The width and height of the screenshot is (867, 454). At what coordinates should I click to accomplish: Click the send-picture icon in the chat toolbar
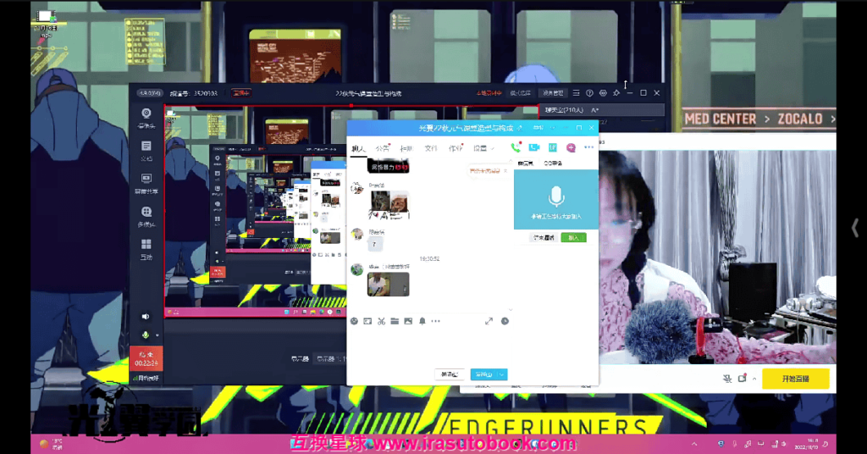coord(408,321)
